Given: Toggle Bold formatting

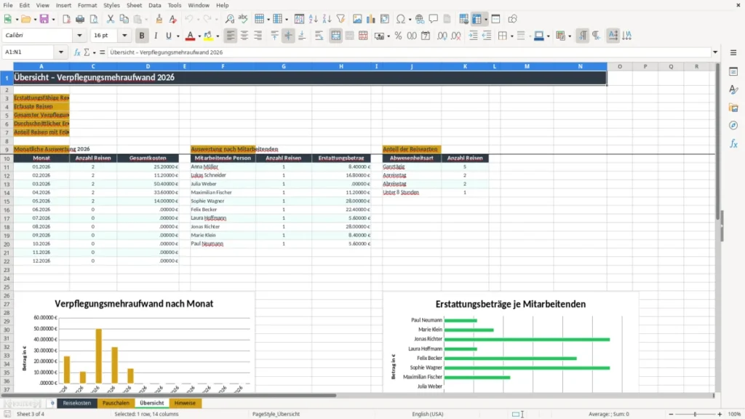Looking at the screenshot, I should (142, 36).
